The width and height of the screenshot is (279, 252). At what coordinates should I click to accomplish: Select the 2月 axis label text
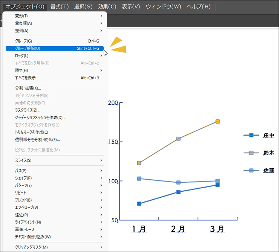pyautogui.click(x=178, y=229)
